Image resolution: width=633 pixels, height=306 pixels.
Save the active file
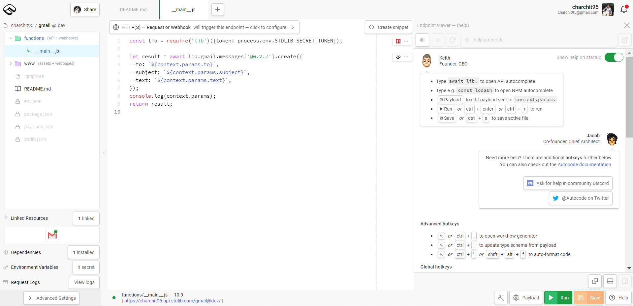click(589, 298)
